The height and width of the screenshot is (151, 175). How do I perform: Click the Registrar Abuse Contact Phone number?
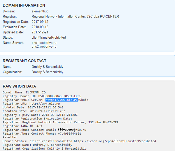click(x=69, y=134)
